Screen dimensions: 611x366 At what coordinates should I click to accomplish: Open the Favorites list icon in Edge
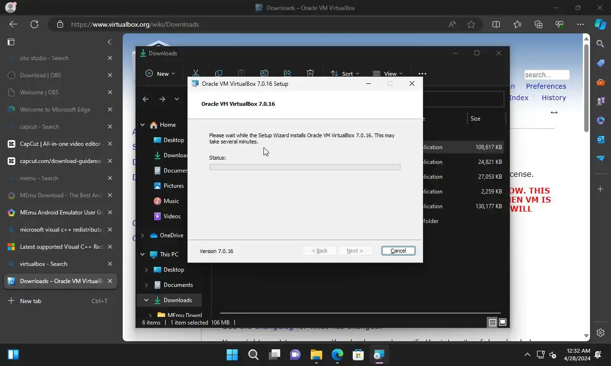517,24
